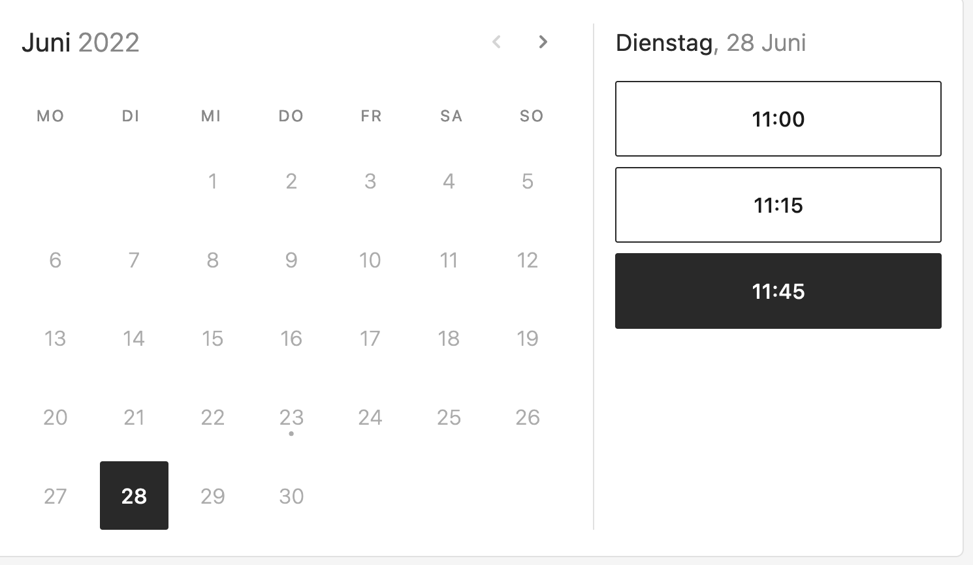Screen dimensions: 973x565
Task: Pick Saturday June 11
Action: tap(449, 260)
